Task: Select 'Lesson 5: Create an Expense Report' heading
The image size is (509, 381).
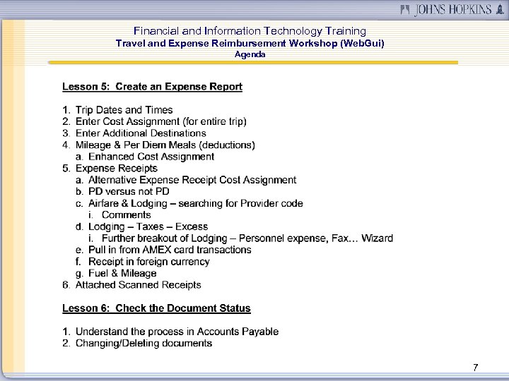Action: pyautogui.click(x=152, y=87)
